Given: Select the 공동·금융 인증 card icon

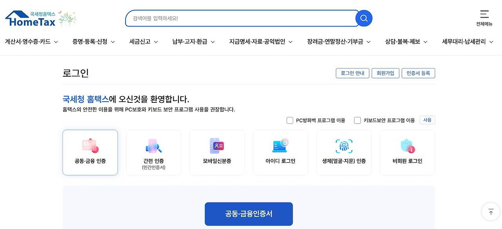Looking at the screenshot, I should 90,146.
